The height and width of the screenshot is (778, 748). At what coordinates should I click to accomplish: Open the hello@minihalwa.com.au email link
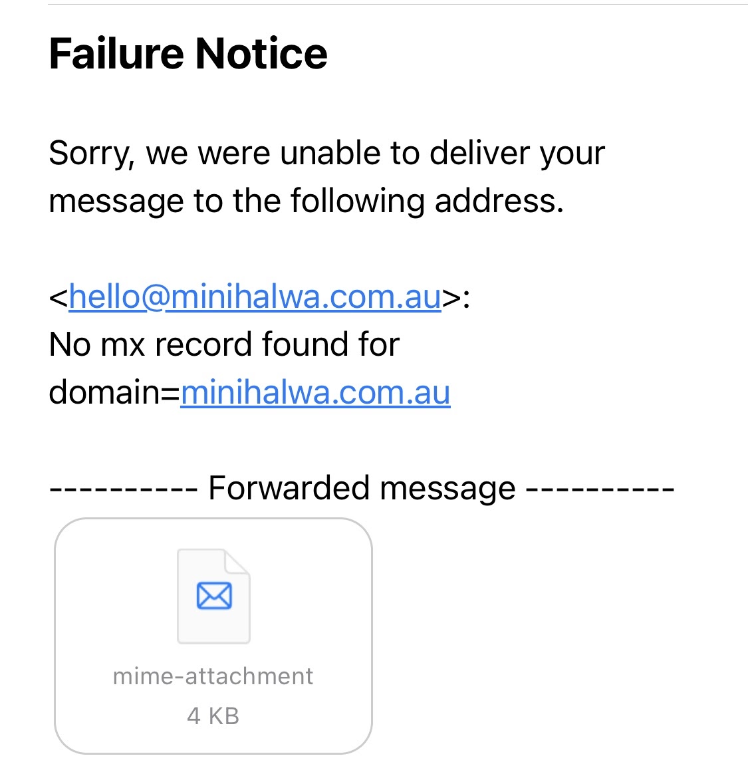[x=255, y=297]
